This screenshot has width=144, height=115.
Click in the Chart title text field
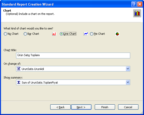coord(73,55)
